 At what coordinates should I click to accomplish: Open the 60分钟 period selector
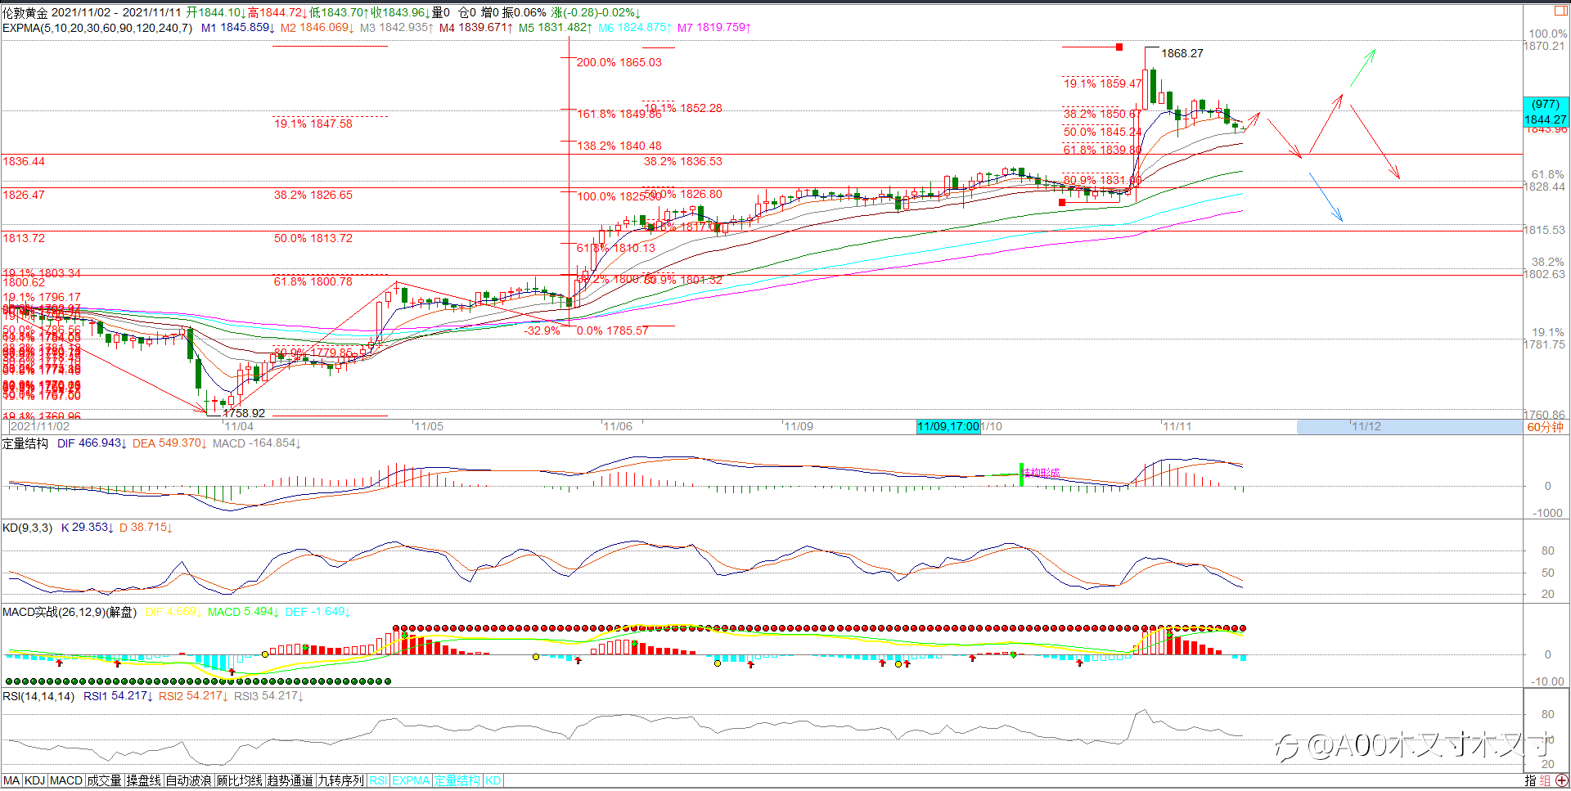coord(1546,427)
